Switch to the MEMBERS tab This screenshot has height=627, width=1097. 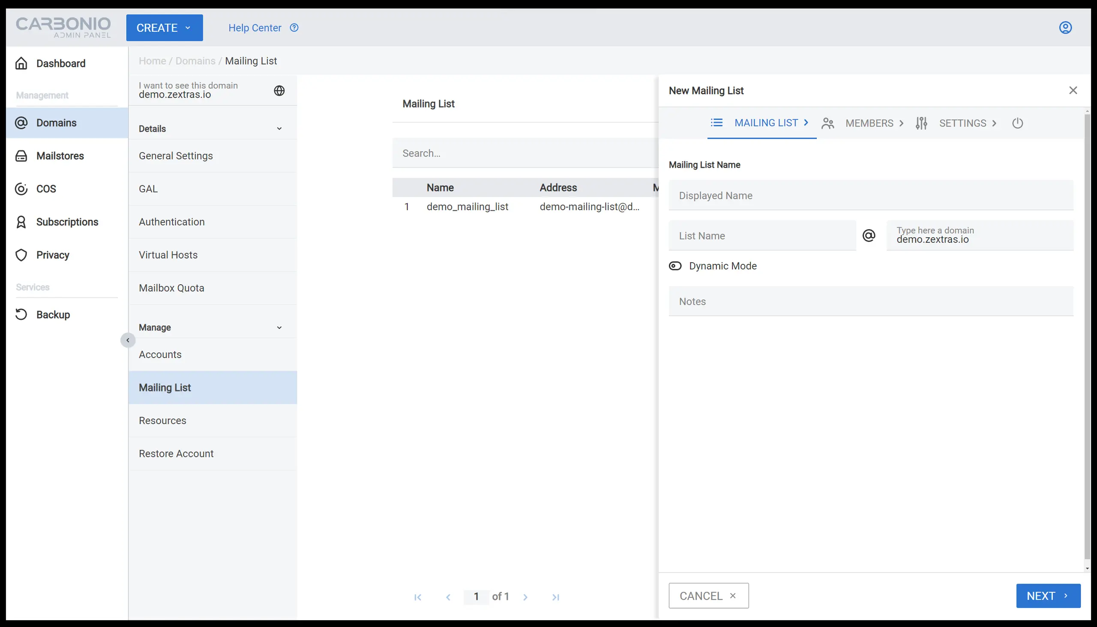click(869, 122)
